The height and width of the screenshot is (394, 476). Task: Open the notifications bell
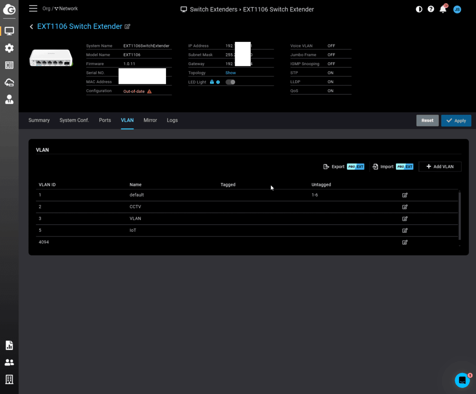[443, 9]
